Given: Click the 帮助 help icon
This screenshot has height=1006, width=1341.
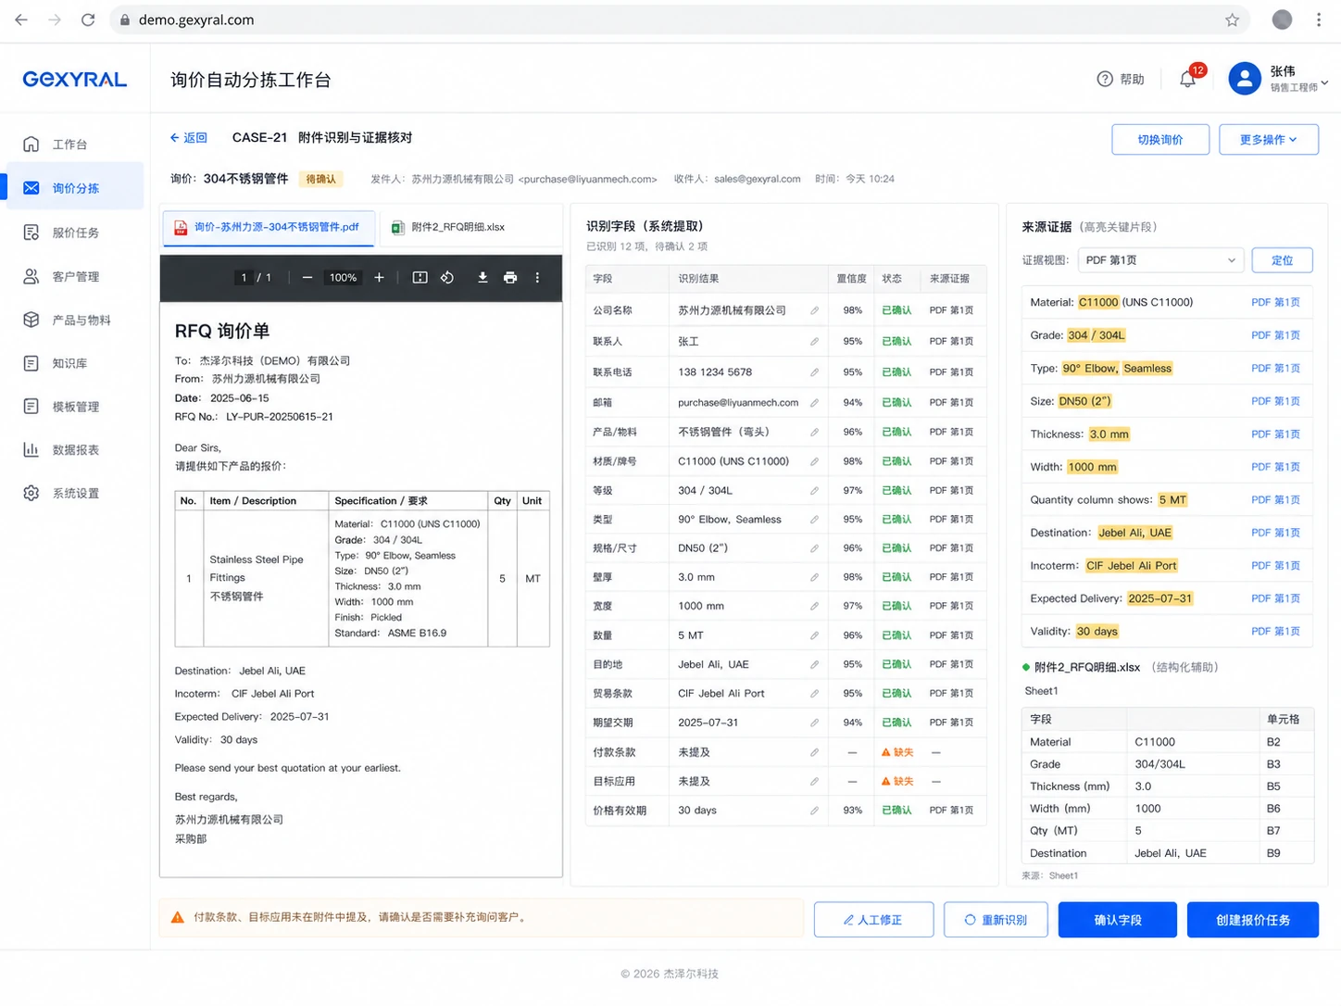Looking at the screenshot, I should pyautogui.click(x=1105, y=80).
